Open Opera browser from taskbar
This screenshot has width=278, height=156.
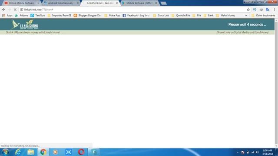click(81, 152)
